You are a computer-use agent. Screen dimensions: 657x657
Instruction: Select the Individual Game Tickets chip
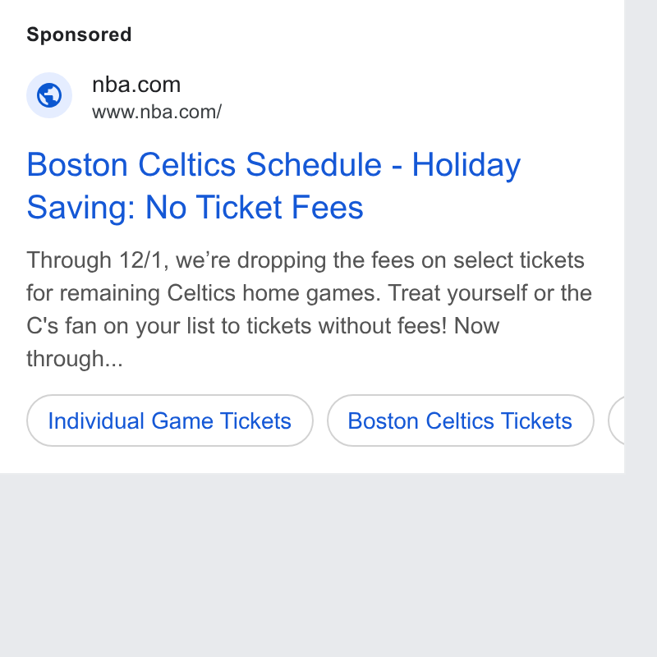tap(170, 420)
